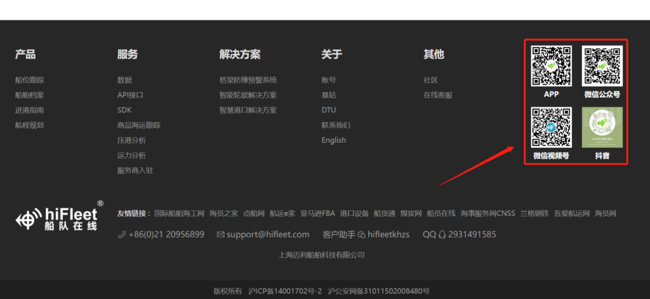
Task: Open 智能轮驳解决方案 link
Action: (248, 95)
